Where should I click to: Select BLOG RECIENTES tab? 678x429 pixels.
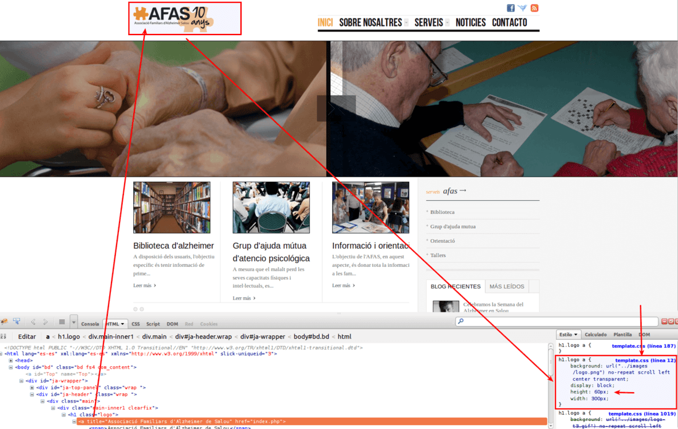455,286
